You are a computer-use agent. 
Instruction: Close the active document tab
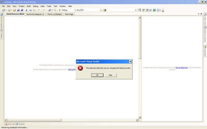pyautogui.click(x=201, y=14)
